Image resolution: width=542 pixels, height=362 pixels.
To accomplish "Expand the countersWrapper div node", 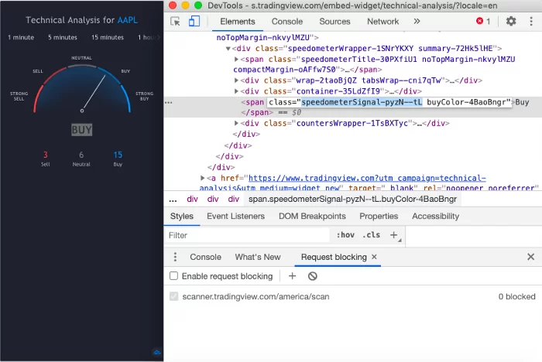I will 236,123.
